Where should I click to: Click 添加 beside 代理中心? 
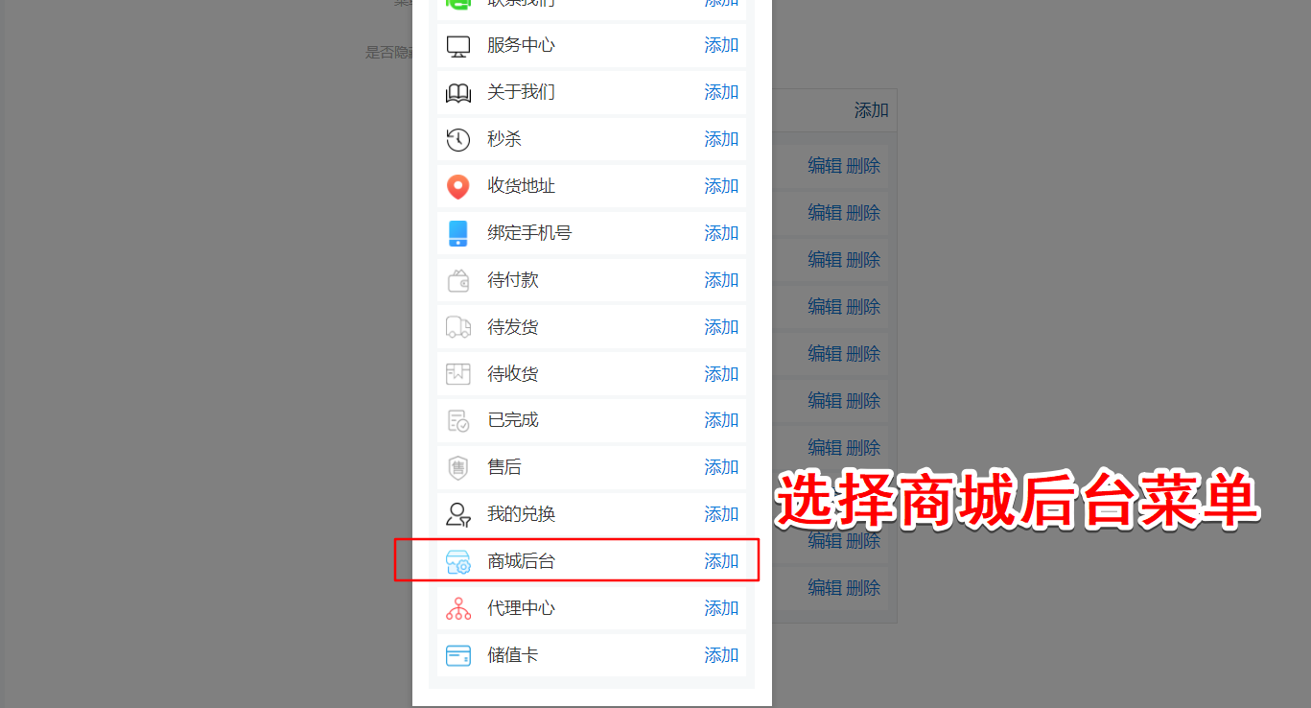(x=721, y=608)
